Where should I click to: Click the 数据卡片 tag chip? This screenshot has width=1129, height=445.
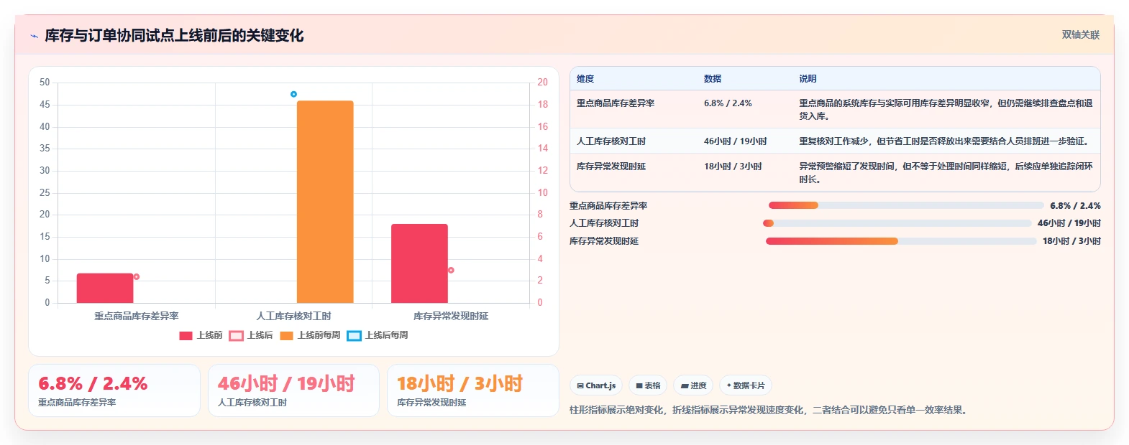(746, 385)
